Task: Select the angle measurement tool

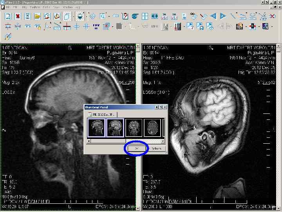Action: [263, 16]
